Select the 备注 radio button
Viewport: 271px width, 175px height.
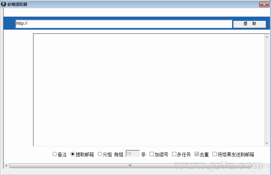[x=55, y=154]
